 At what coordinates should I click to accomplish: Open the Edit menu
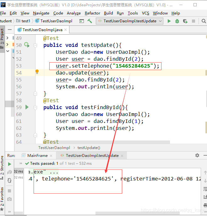point(13,13)
